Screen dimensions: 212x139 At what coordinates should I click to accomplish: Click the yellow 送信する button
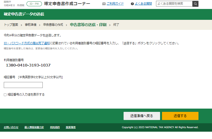[x=180, y=116]
